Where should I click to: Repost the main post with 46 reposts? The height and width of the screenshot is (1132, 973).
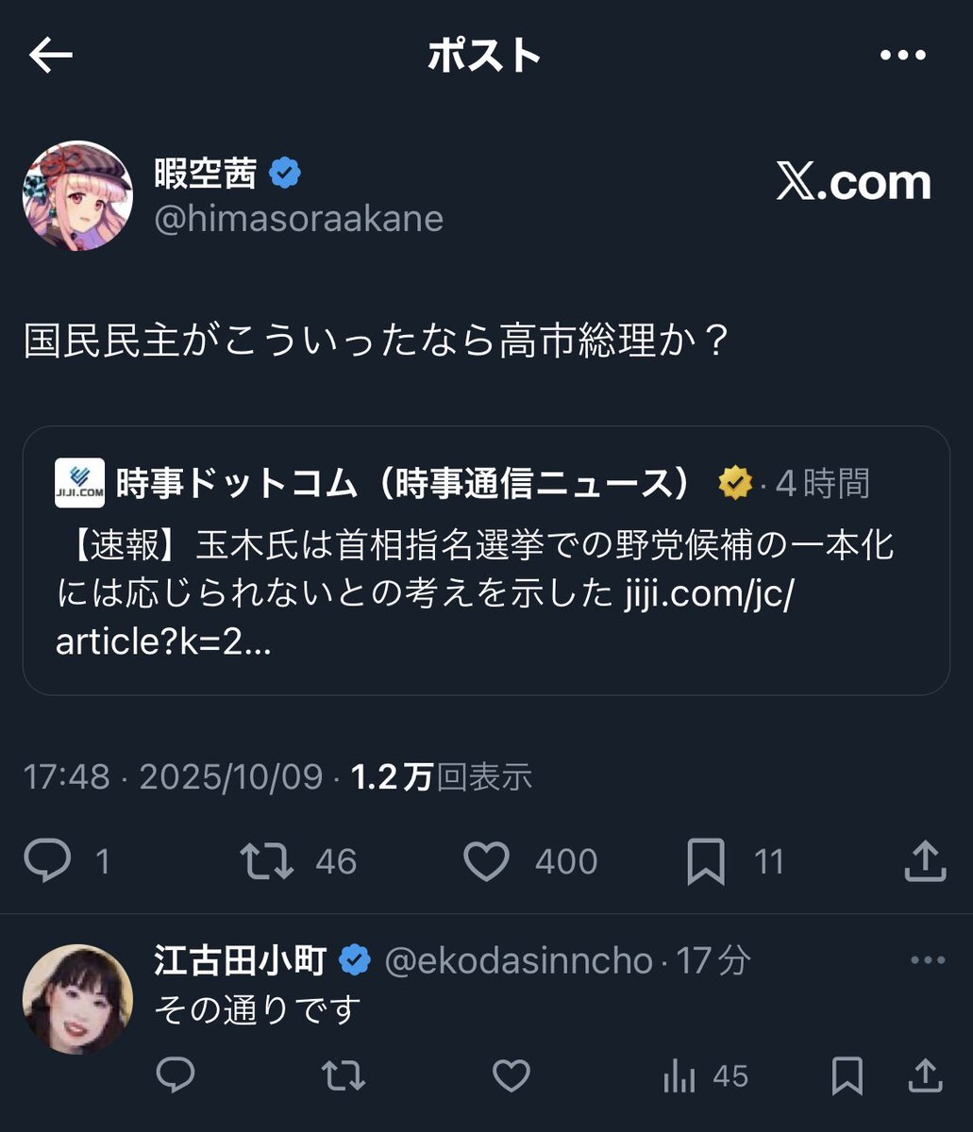click(267, 860)
